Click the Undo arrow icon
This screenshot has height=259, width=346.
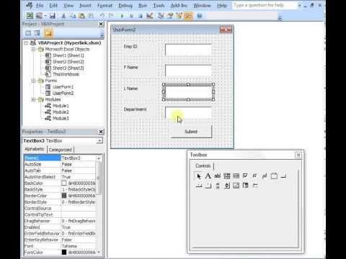(x=102, y=16)
